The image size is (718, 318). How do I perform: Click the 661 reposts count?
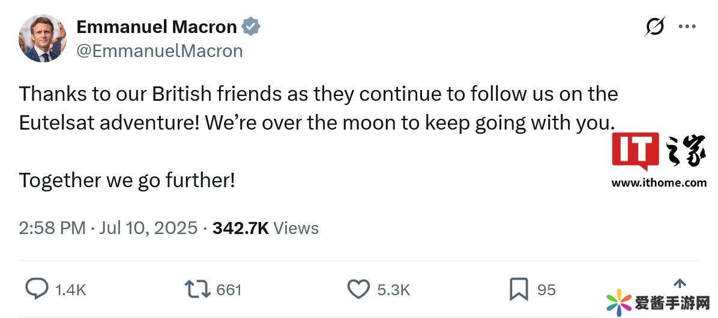(x=229, y=290)
